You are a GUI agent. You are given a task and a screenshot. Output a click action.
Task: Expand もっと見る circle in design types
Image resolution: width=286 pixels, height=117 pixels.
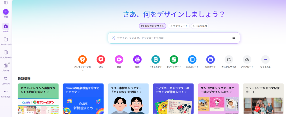265,59
